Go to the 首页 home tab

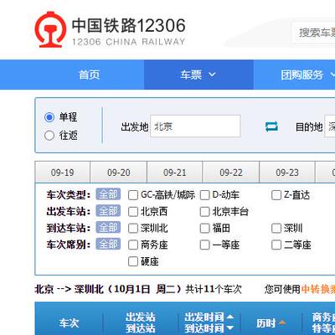point(89,75)
